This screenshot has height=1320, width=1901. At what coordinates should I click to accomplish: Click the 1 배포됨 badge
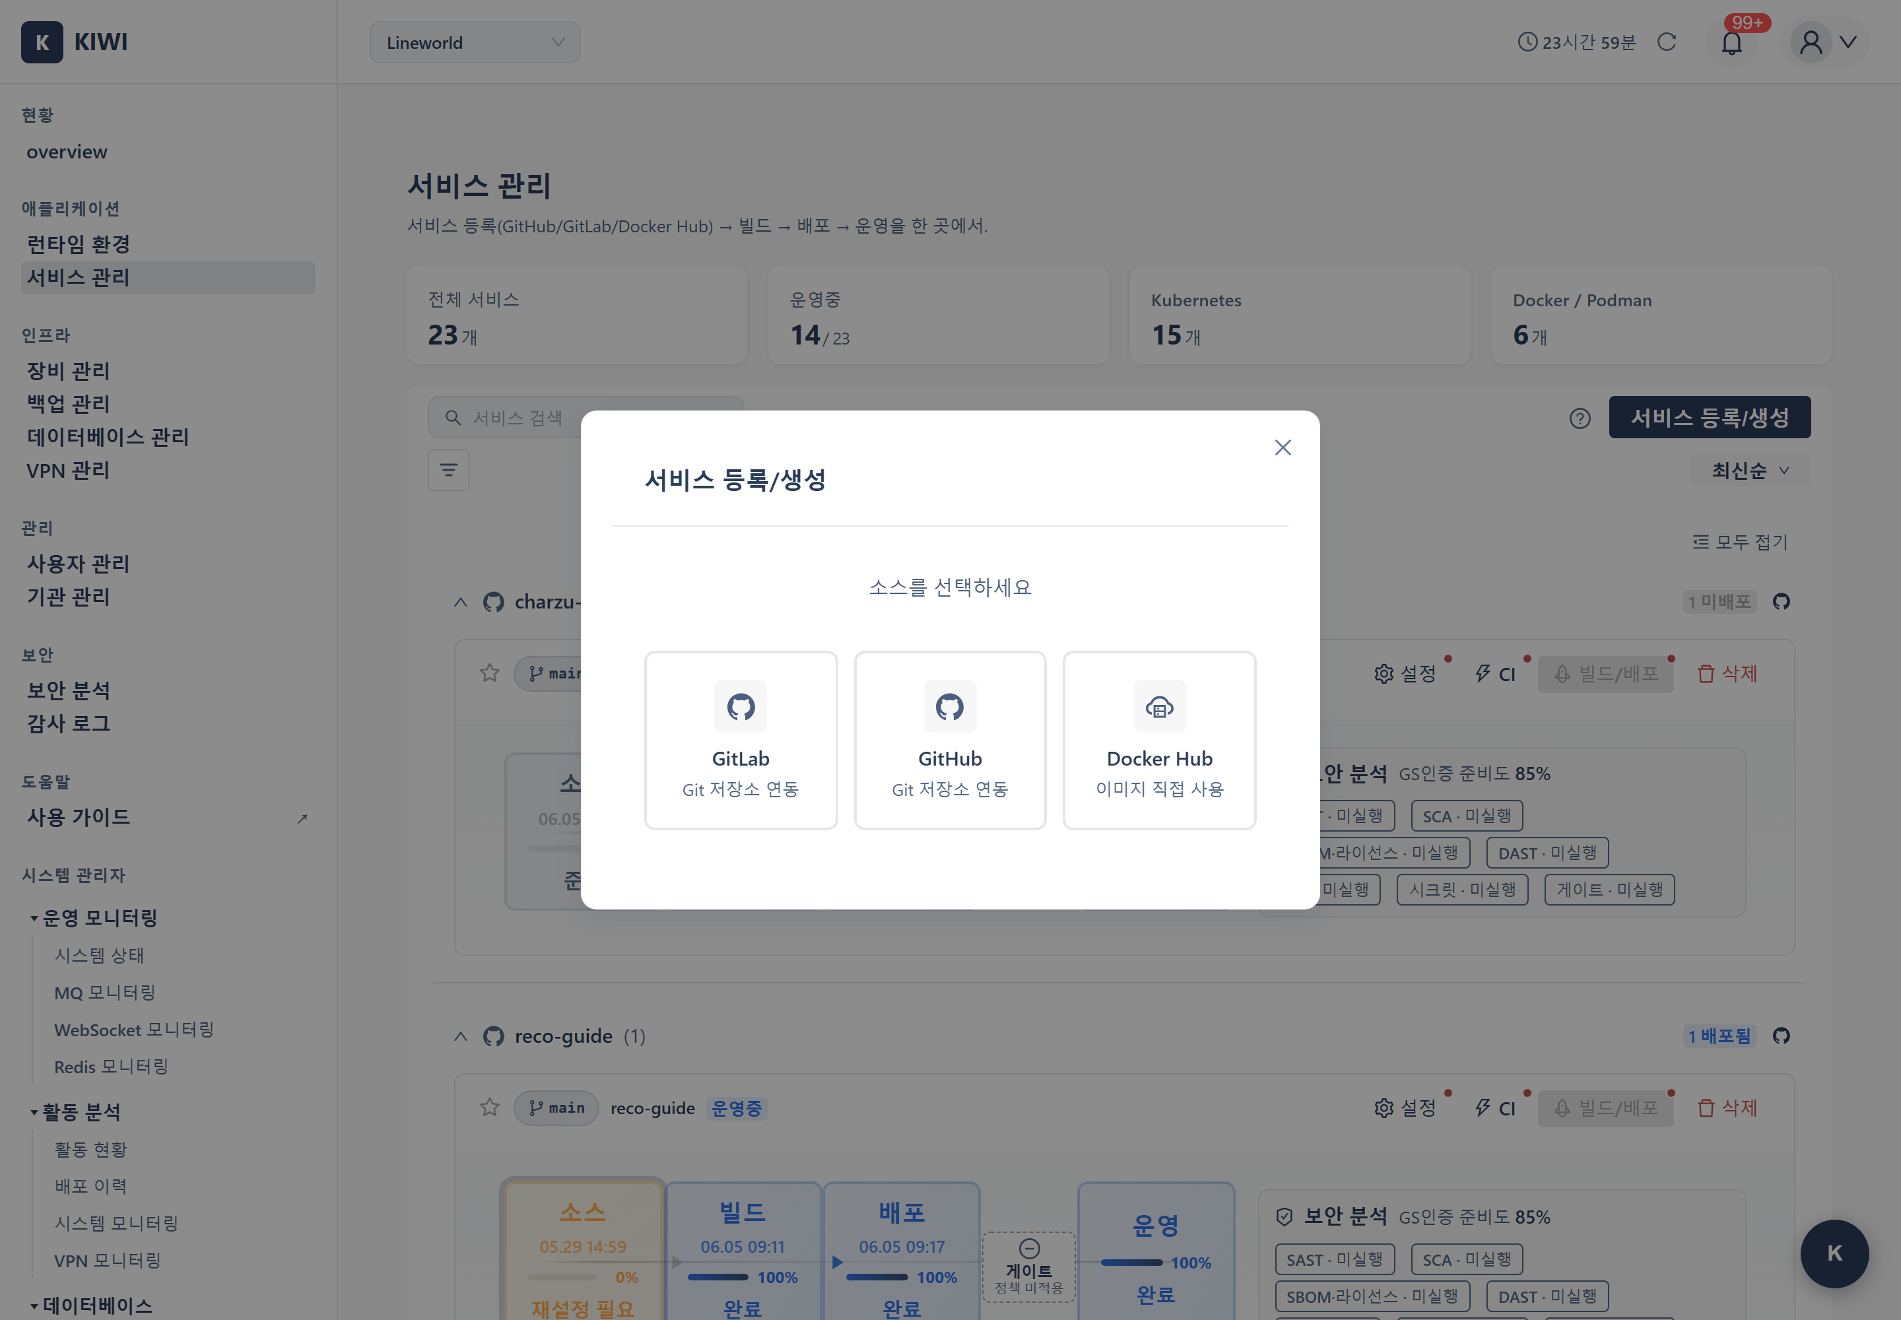point(1719,1036)
